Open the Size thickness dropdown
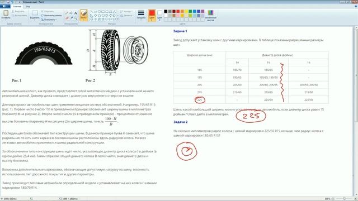This screenshot has width=358, height=201. click(141, 15)
